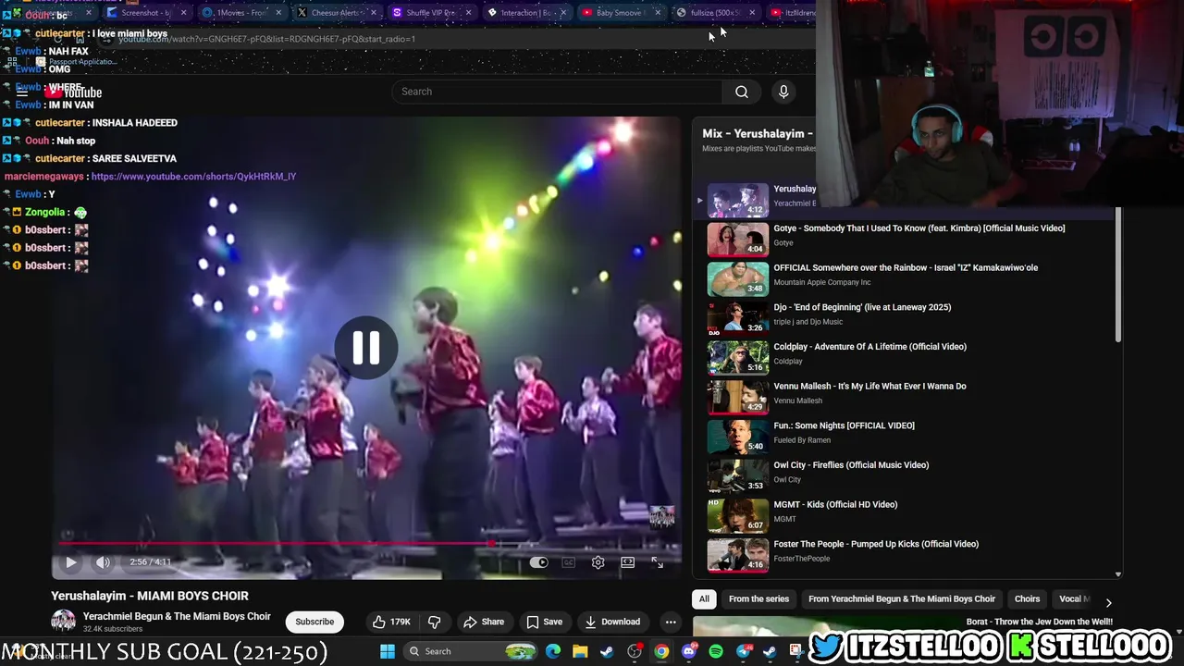
Task: Switch to the 1Movies browser tab
Action: [x=242, y=13]
